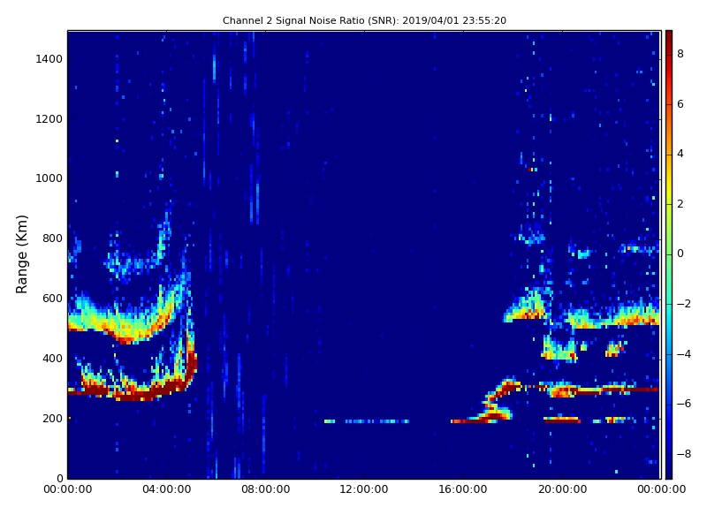Click the 400 range tick label
The image size is (707, 530).
click(53, 359)
